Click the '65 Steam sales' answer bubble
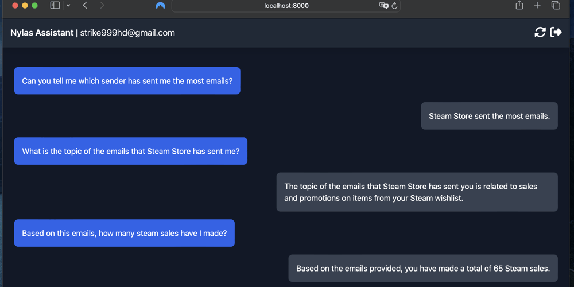 (422, 268)
